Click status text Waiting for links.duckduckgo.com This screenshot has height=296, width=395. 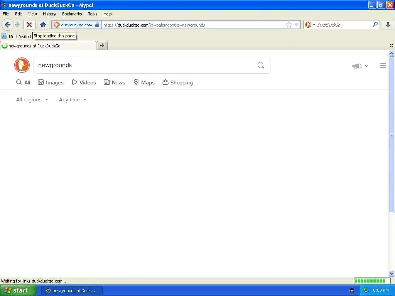tap(33, 281)
